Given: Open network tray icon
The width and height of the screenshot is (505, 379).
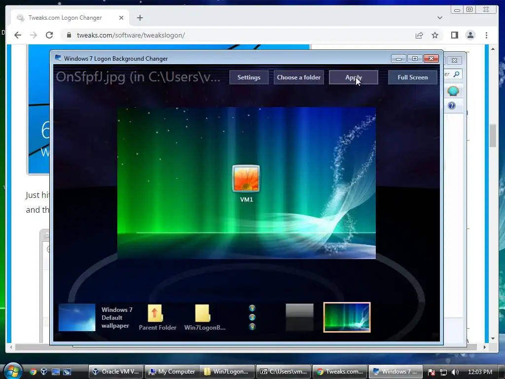Looking at the screenshot, I should [443, 372].
